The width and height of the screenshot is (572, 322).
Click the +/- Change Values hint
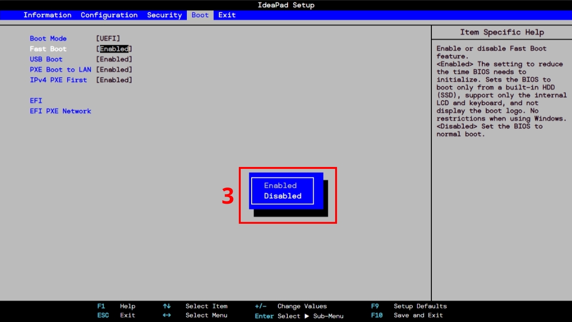click(x=291, y=306)
